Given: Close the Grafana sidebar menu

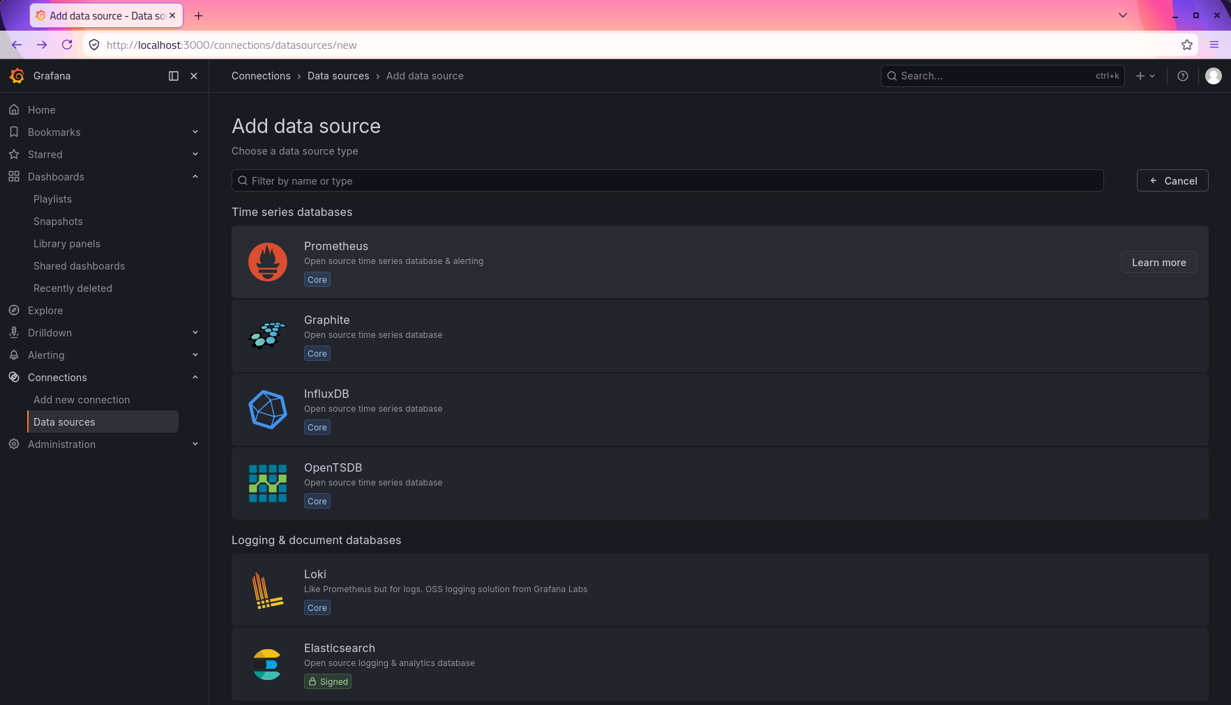Looking at the screenshot, I should (194, 76).
